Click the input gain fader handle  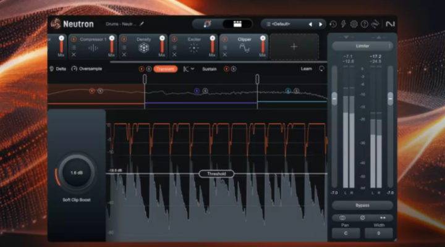334,99
